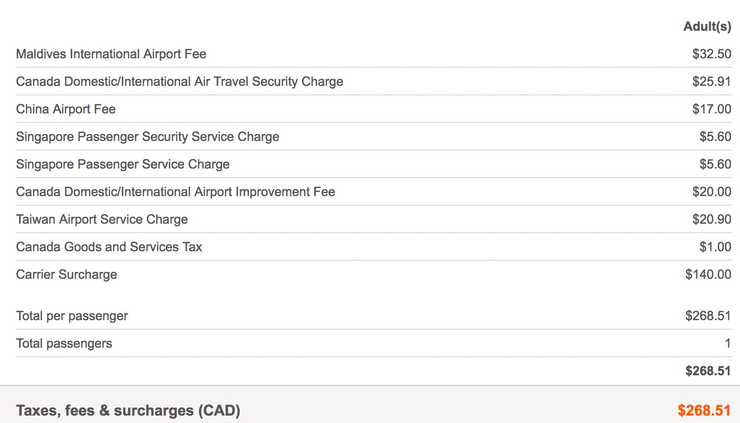Click the Adult(s) column header

[707, 27]
